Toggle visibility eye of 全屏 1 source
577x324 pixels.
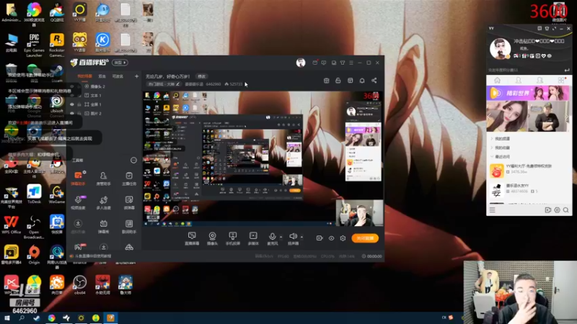click(72, 104)
